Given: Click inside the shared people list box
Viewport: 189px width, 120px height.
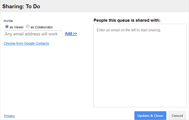Looking at the screenshot, I should coord(140,65).
